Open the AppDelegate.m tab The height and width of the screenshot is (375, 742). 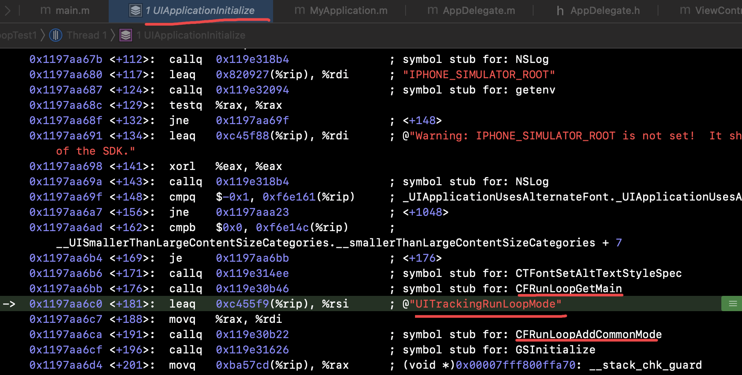[x=471, y=10]
